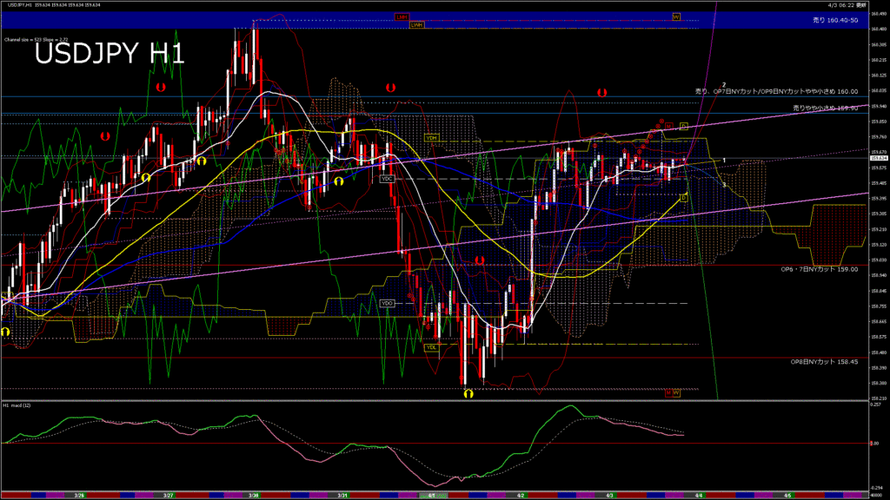Click the YDL yesterday-low label
This screenshot has height=500, width=890.
click(431, 347)
